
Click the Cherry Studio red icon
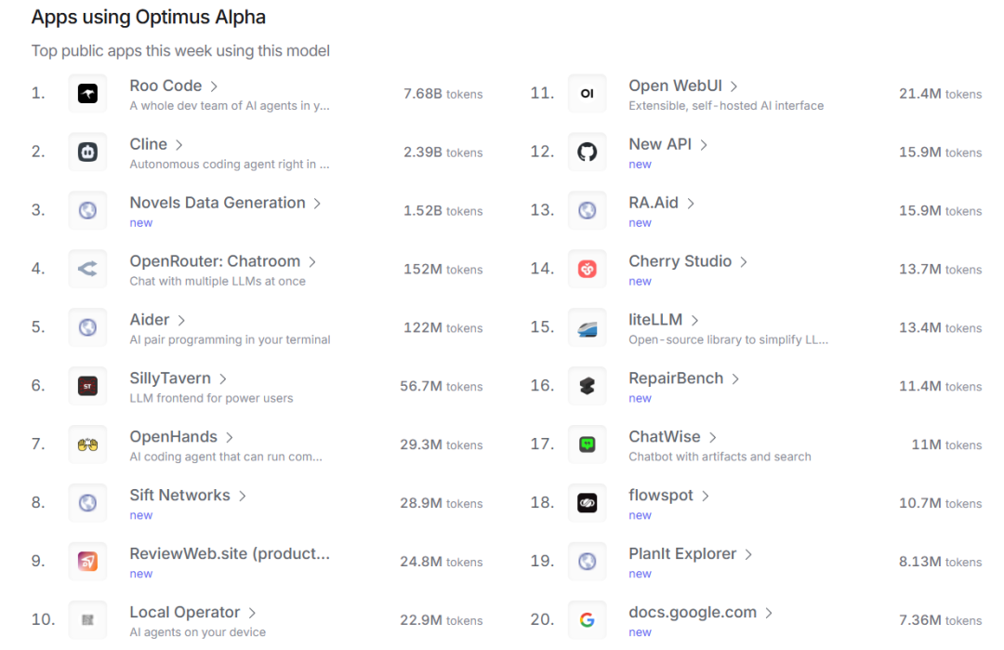click(587, 269)
